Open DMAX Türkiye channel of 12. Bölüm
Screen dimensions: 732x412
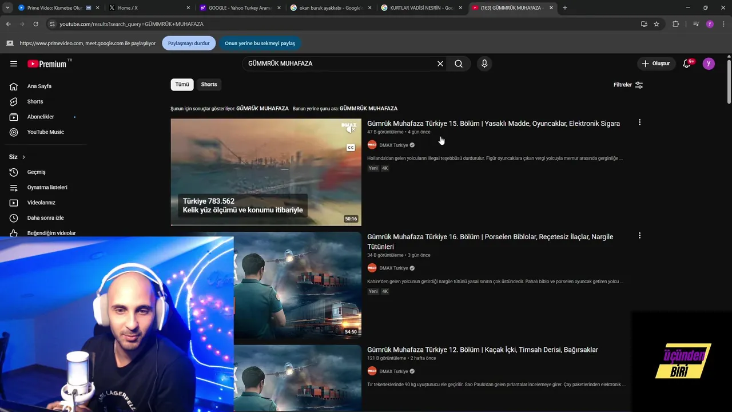pos(393,371)
